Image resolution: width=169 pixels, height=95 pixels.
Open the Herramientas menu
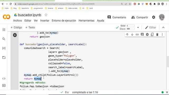[86, 21]
